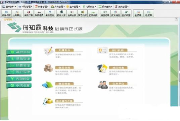
Task: Open the 系统管理 menu
Action: (x=122, y=7)
